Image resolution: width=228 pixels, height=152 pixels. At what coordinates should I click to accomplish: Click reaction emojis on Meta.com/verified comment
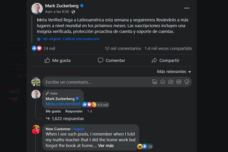(x=89, y=104)
